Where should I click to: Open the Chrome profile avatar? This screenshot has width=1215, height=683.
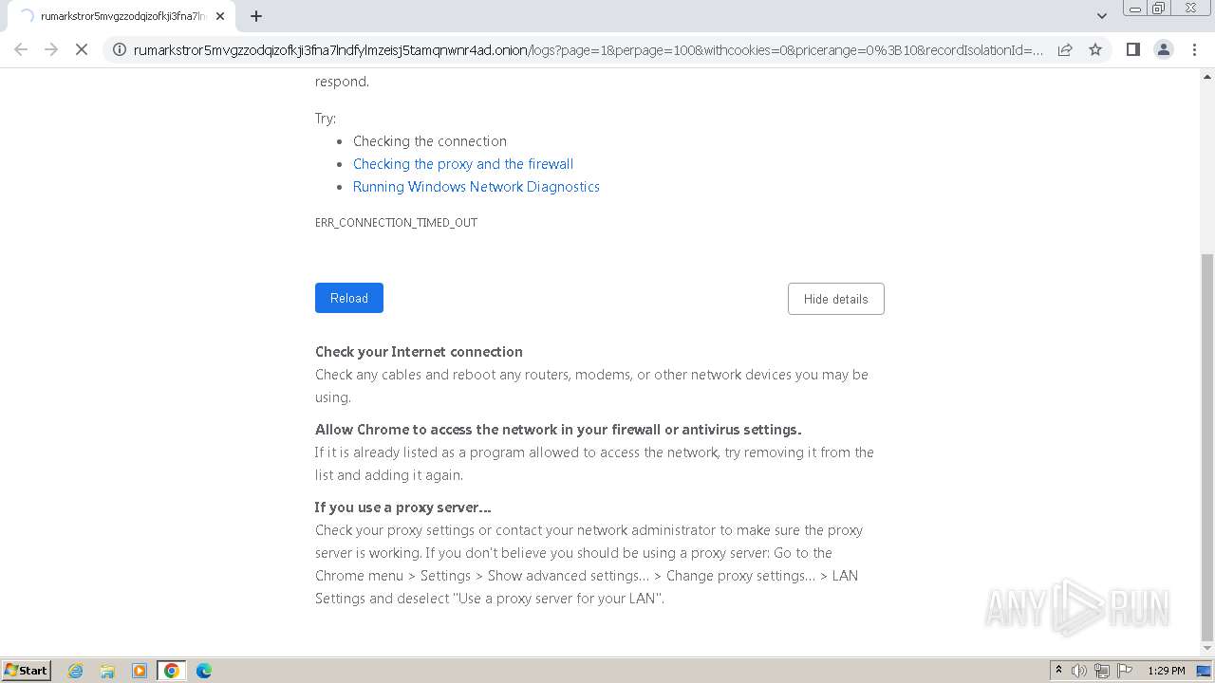coord(1163,49)
